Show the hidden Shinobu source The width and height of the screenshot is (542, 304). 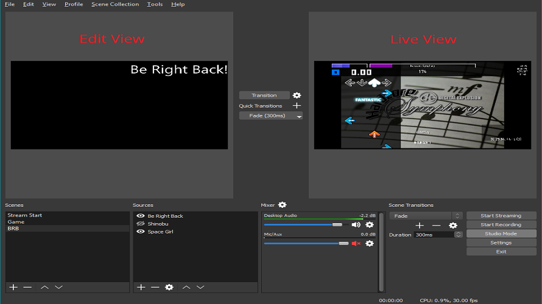click(x=141, y=224)
